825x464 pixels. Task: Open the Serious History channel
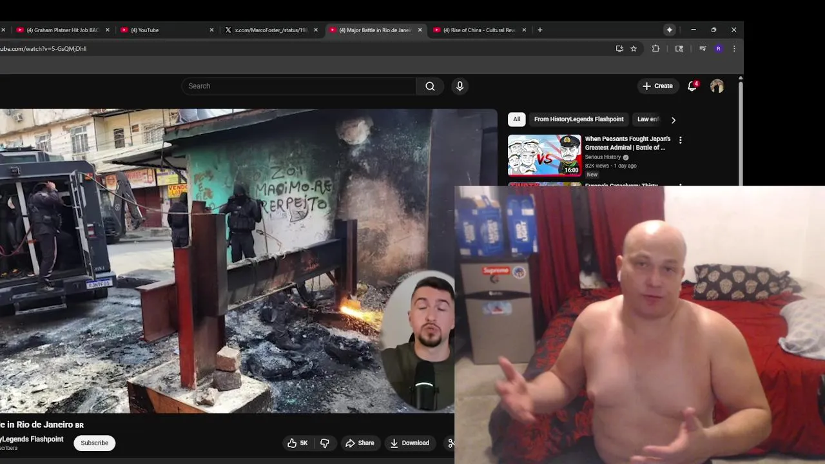click(x=603, y=157)
